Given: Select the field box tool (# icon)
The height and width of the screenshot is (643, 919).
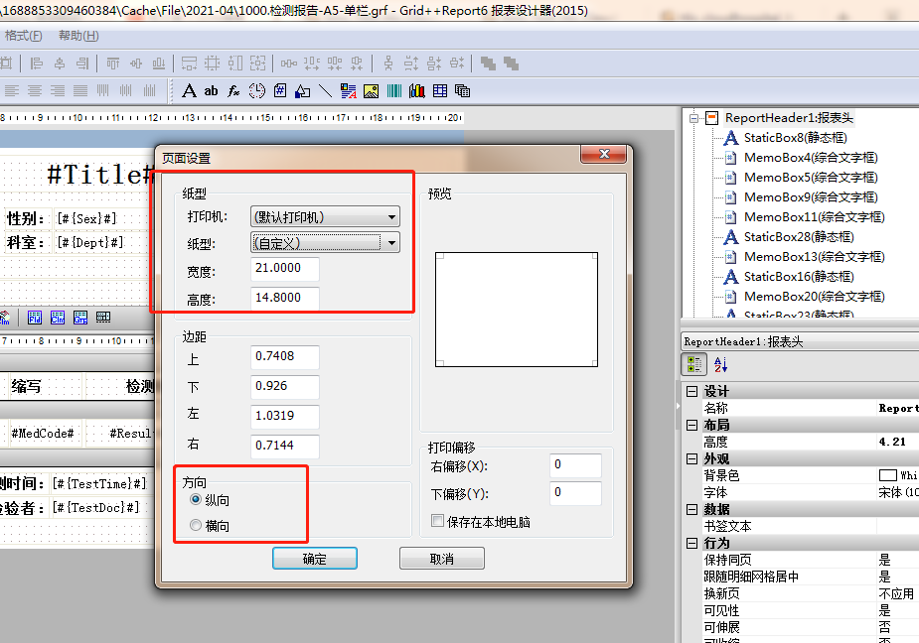Looking at the screenshot, I should click(x=281, y=90).
